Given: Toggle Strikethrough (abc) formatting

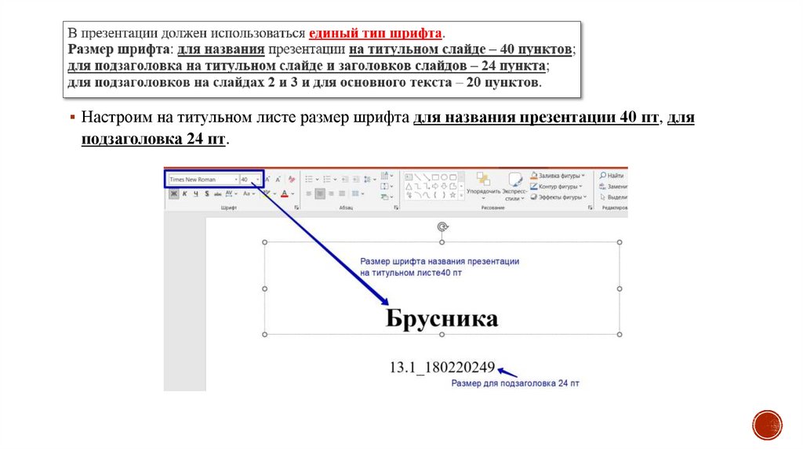Looking at the screenshot, I should 218,194.
